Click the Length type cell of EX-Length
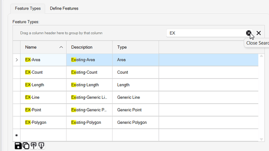 [136, 85]
